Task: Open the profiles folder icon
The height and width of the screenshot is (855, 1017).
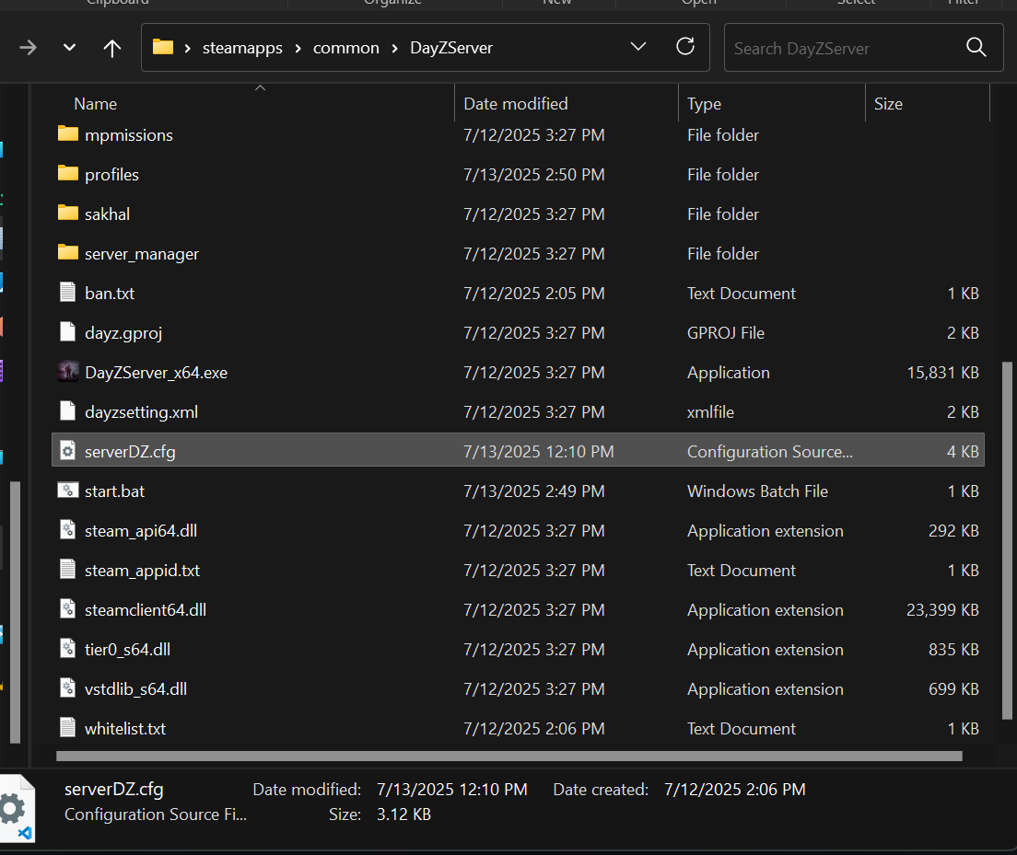Action: tap(68, 174)
